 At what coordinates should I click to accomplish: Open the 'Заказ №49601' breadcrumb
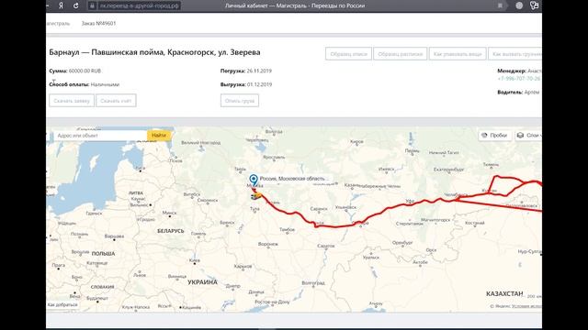tap(98, 23)
